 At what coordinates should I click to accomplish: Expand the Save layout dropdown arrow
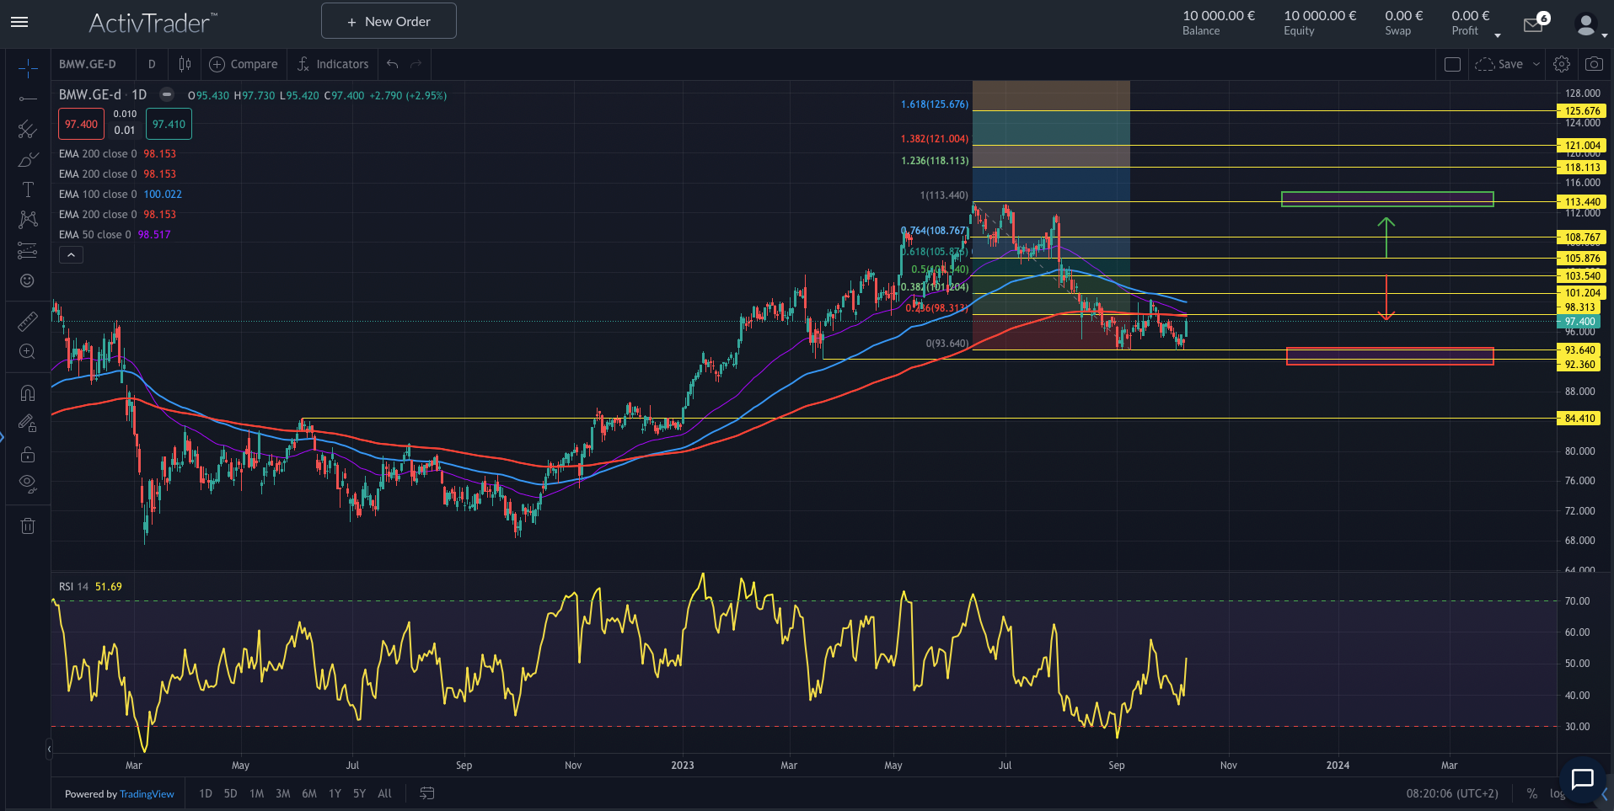coord(1536,64)
